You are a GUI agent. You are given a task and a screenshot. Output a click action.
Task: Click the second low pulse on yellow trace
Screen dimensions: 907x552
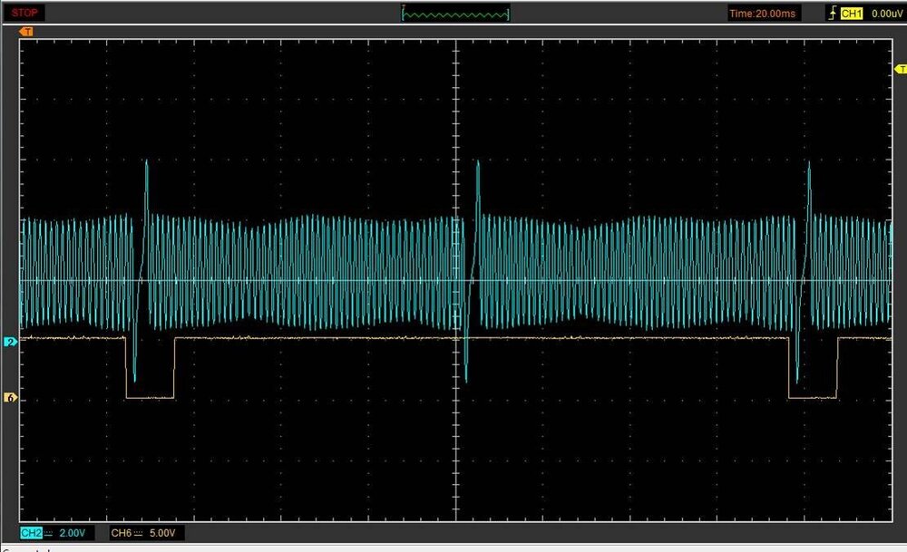pos(813,397)
